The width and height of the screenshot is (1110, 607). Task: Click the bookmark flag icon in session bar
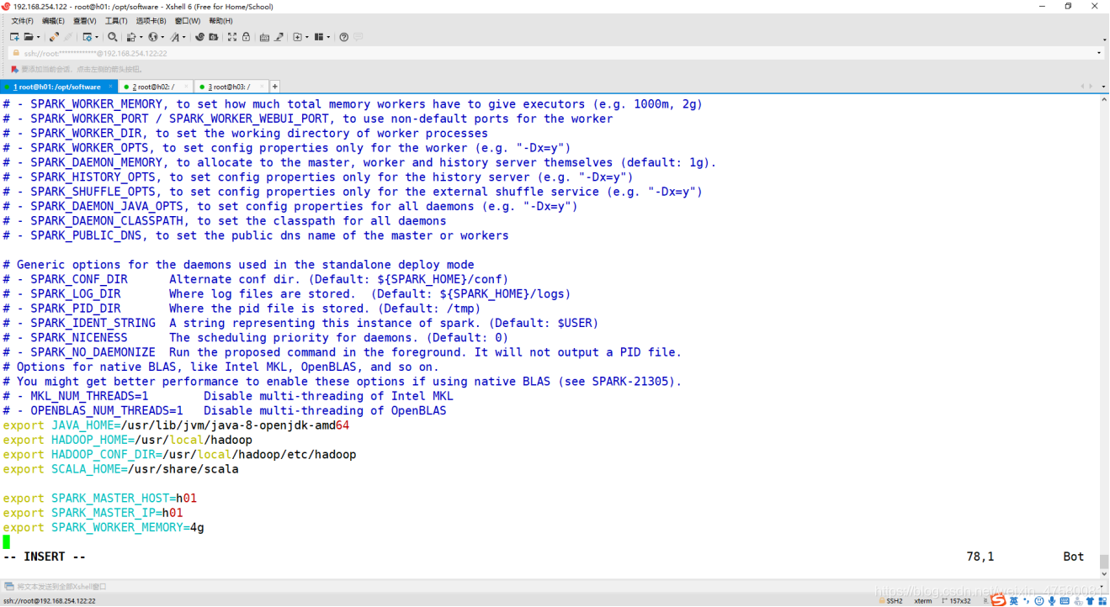(x=14, y=69)
